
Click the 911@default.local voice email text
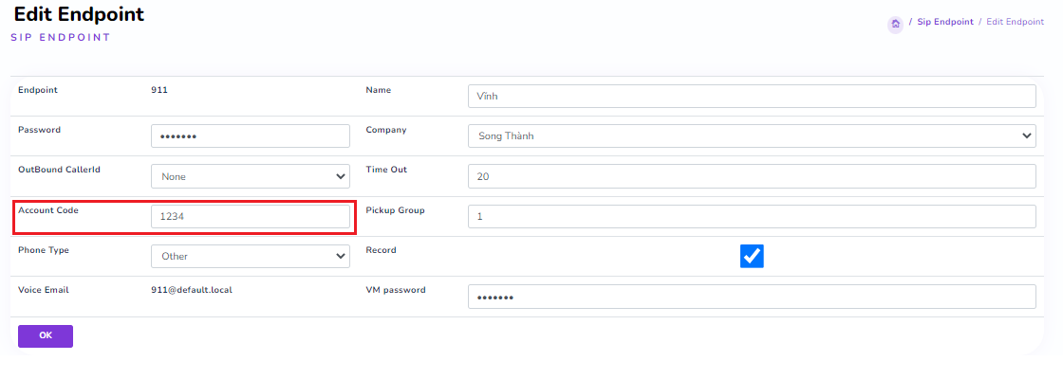(x=192, y=290)
